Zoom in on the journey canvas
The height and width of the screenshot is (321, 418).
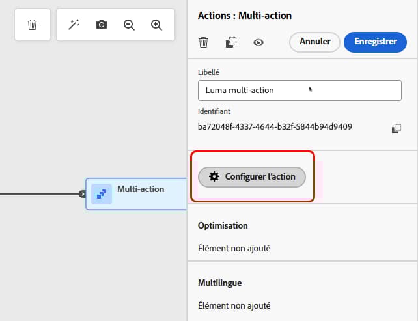[x=156, y=25]
